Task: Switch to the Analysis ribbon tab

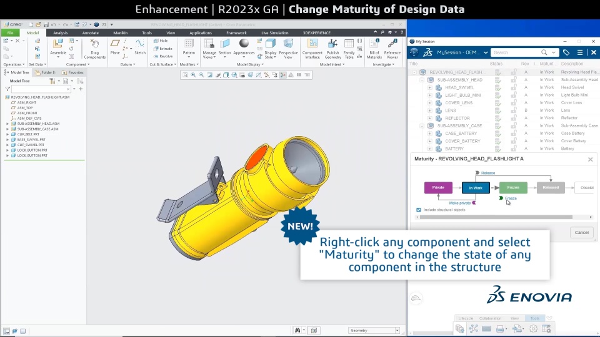Action: click(x=61, y=33)
